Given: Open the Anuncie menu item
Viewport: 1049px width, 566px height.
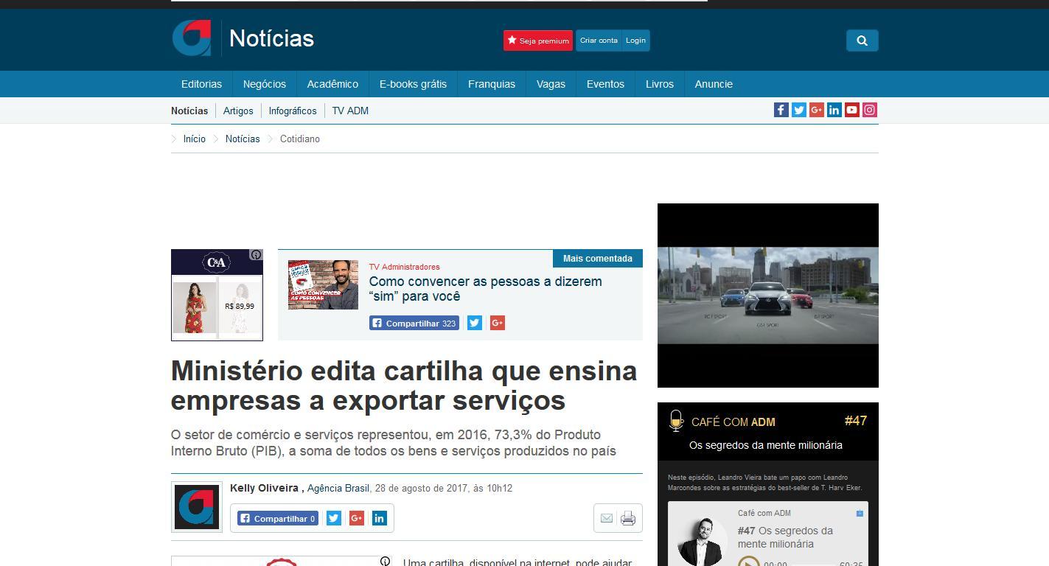Looking at the screenshot, I should [x=714, y=84].
